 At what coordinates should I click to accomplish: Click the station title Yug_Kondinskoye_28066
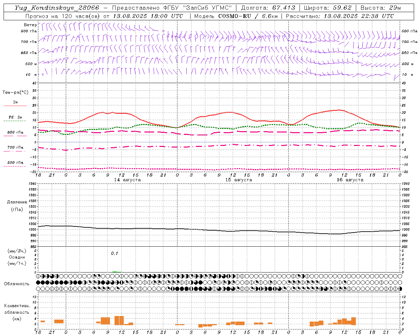(57, 8)
